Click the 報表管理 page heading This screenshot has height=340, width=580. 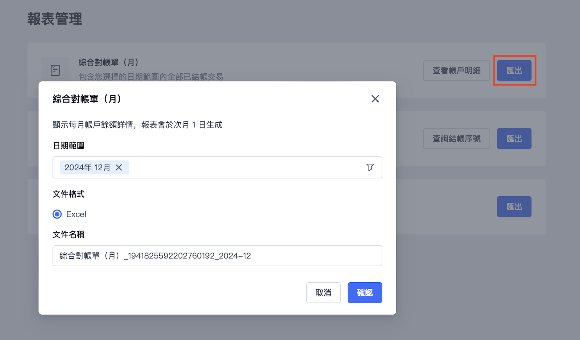tap(55, 19)
